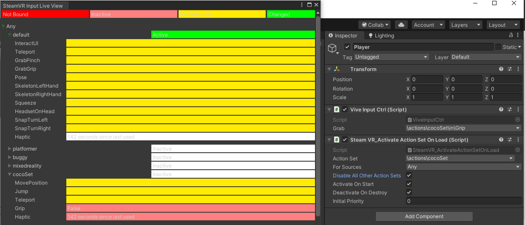Open Vive Input Ctrl help icon
The height and width of the screenshot is (225, 525).
coord(501,109)
